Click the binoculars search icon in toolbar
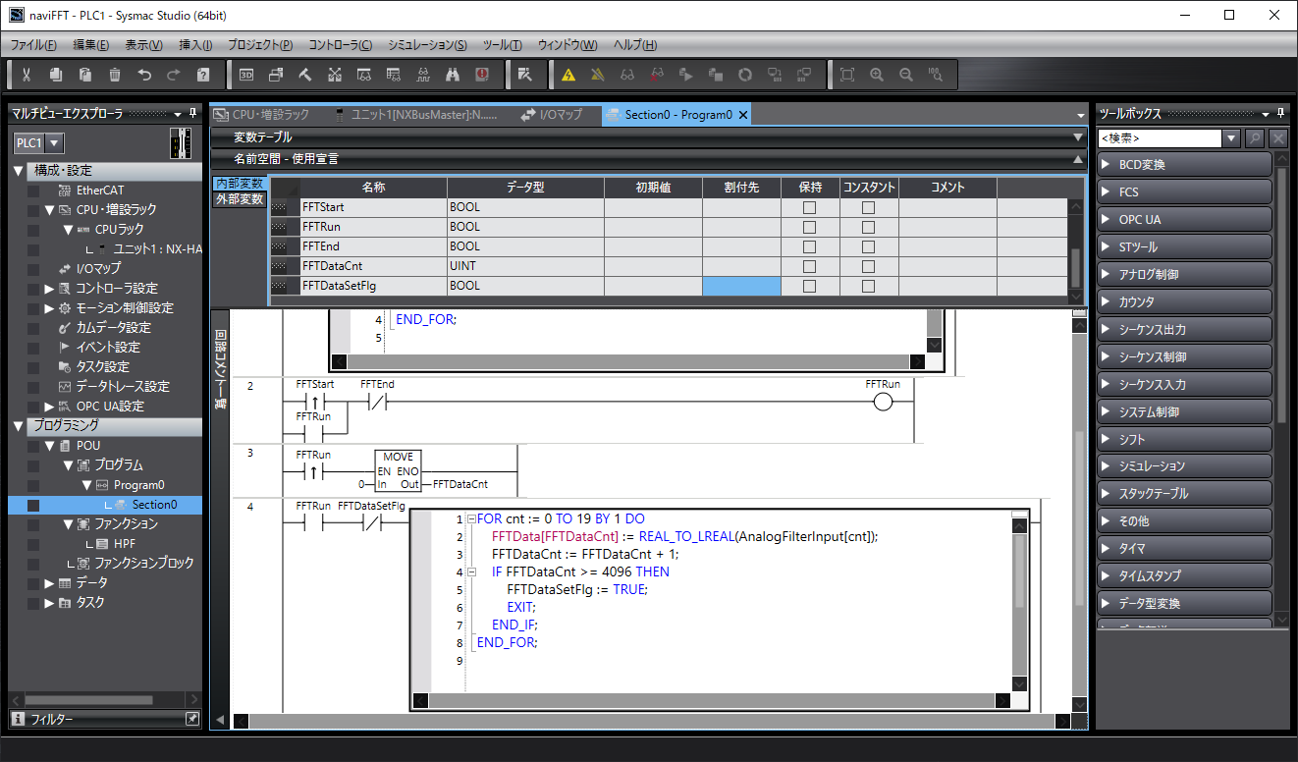This screenshot has height=762, width=1298. coord(453,75)
